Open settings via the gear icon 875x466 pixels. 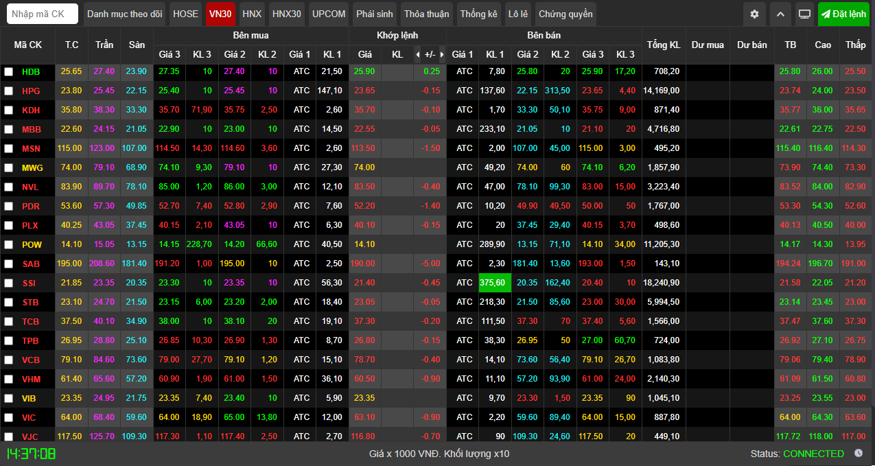tap(755, 14)
